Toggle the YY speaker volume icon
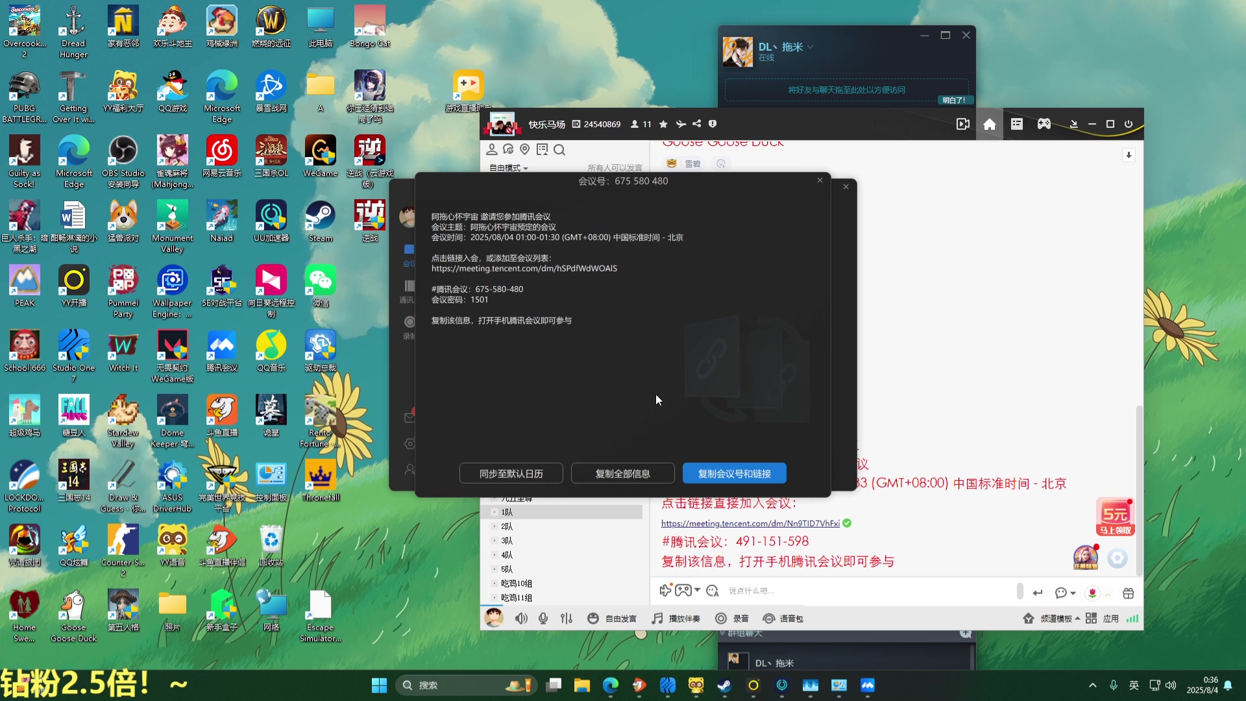The image size is (1246, 701). coord(521,619)
